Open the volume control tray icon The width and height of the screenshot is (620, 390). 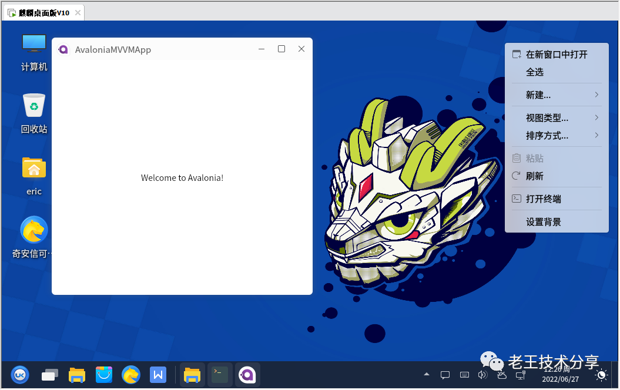[x=483, y=375]
